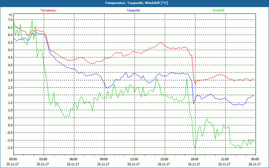
Task: Click the -1,0 y-axis value
Action: [x=10, y=140]
